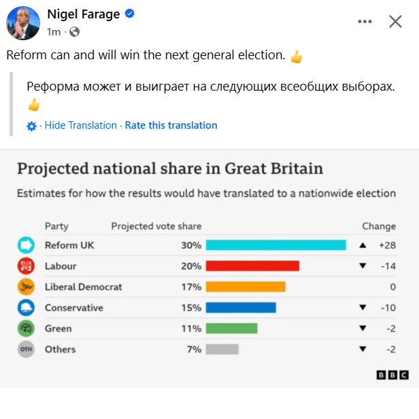Close the post viewer with X
The width and height of the screenshot is (419, 419).
click(x=395, y=21)
